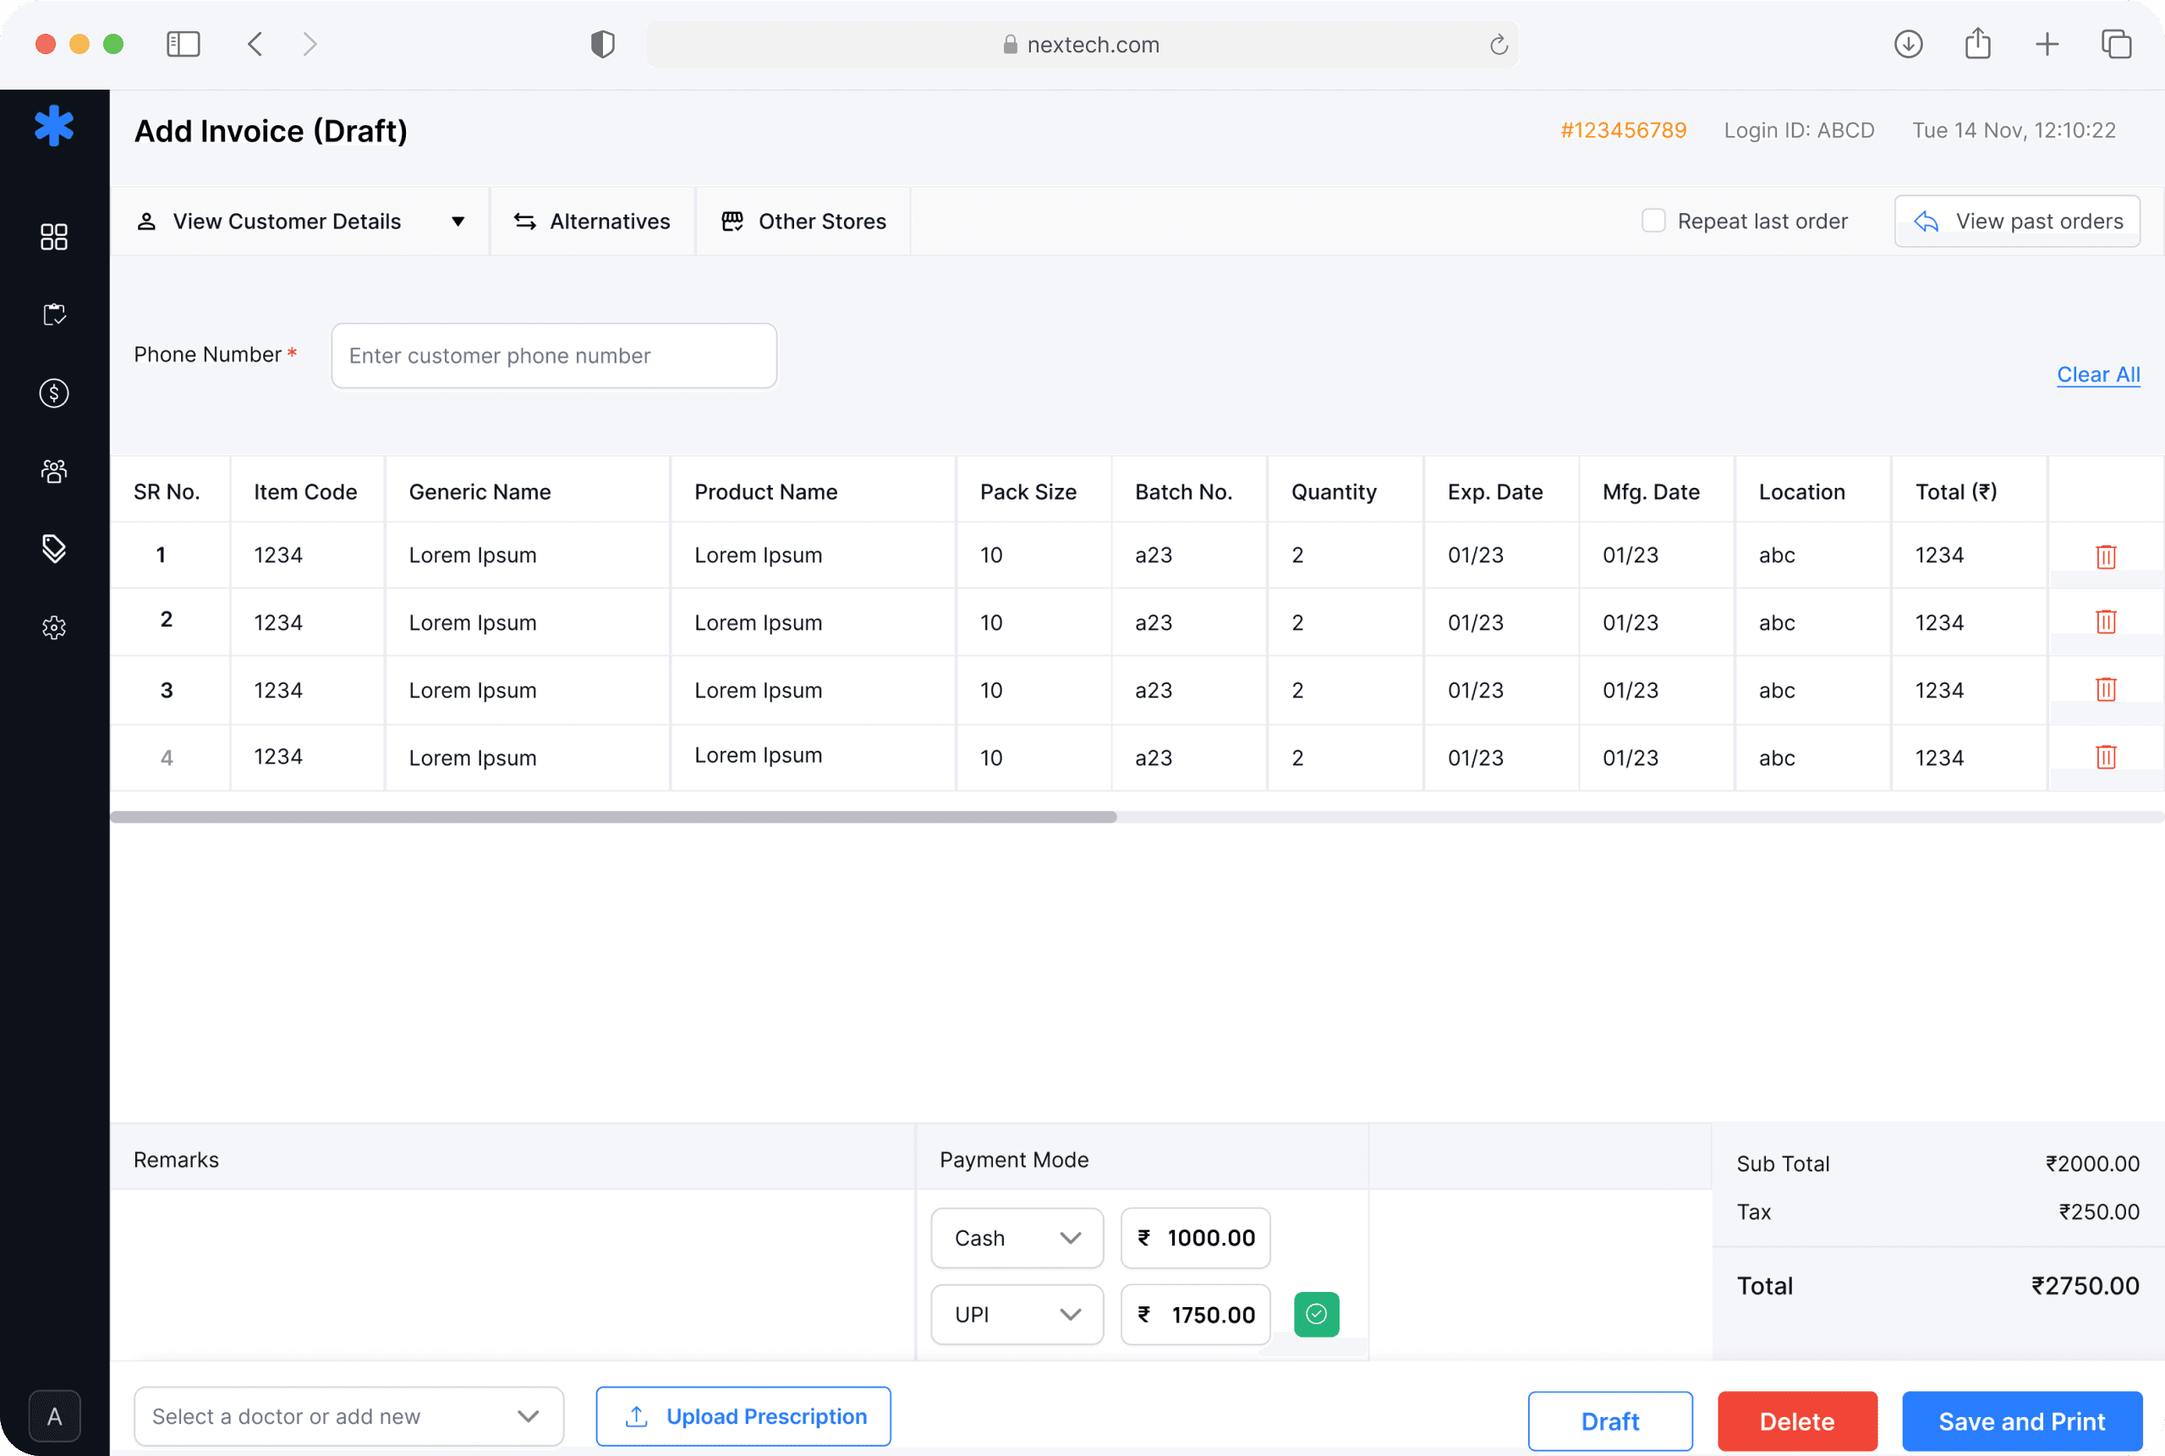Click the Clear All link

2098,375
